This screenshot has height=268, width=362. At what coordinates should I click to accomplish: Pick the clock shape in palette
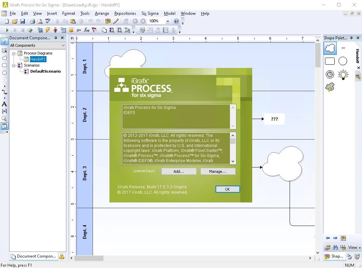tap(330, 74)
